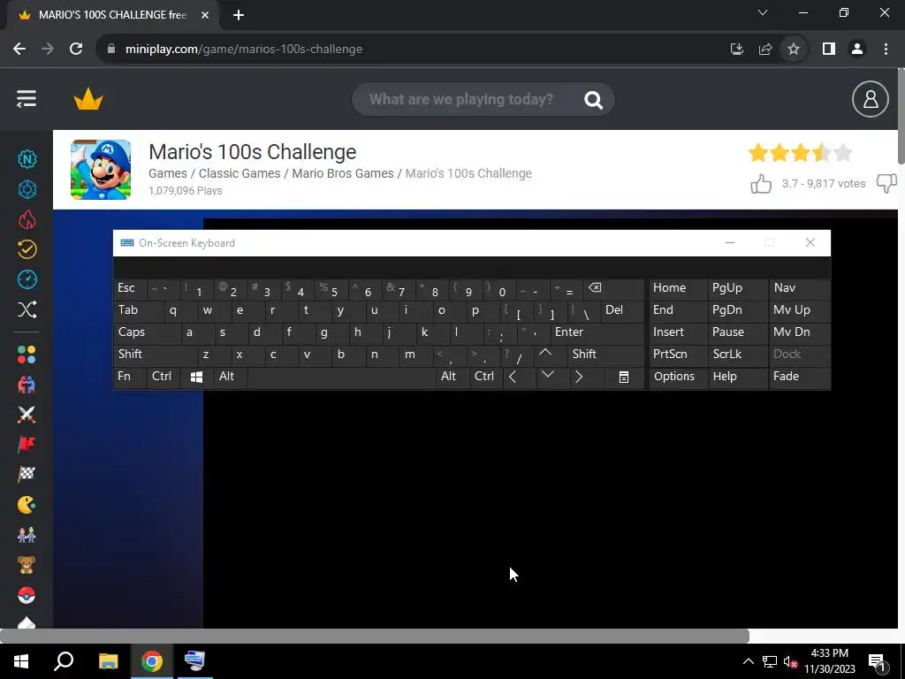Toggle left Ctrl key on keyboard
The image size is (905, 679).
[x=163, y=377]
